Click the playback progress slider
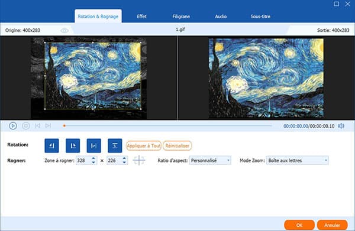Screen dimensions: 355x231 [167, 126]
